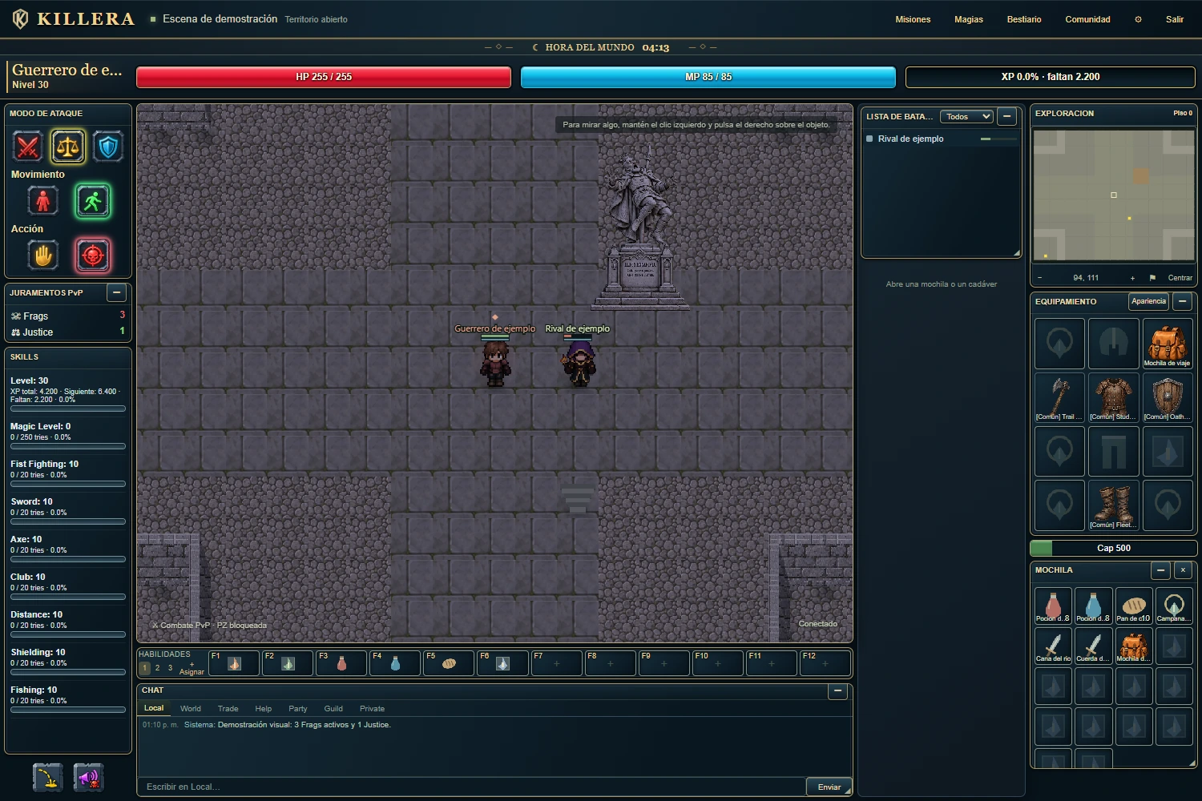
Task: Set movement to stand (red figure)
Action: point(43,201)
